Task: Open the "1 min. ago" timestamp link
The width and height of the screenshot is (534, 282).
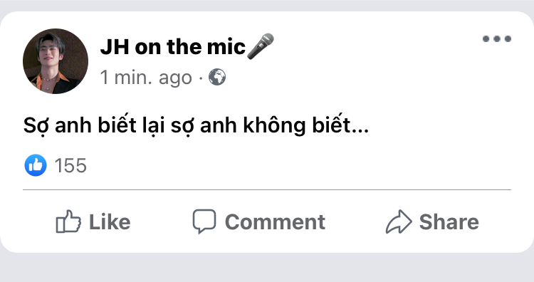Action: 146,78
